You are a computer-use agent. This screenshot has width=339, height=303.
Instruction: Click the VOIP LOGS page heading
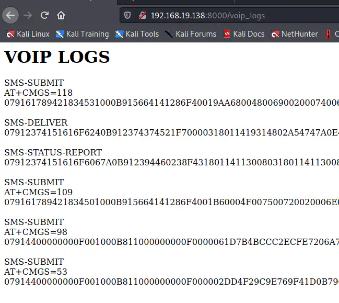point(57,57)
